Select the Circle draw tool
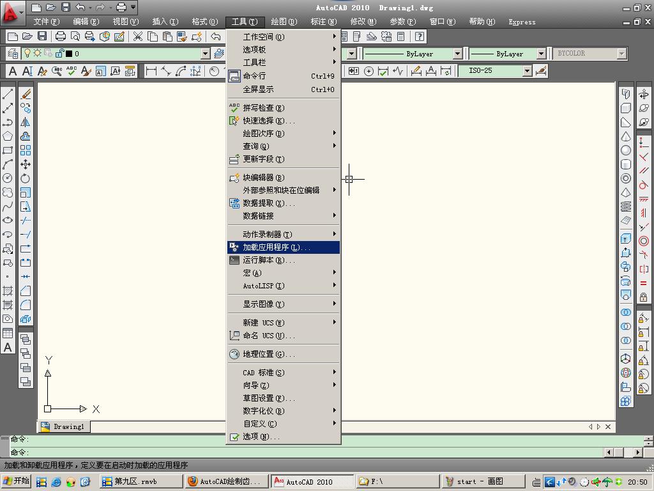This screenshot has width=654, height=491. pyautogui.click(x=8, y=178)
